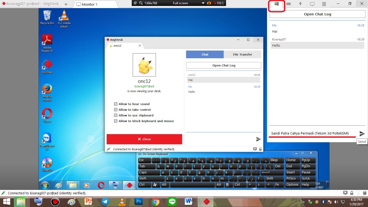The height and width of the screenshot is (207, 368).
Task: Click Open Chat Log in remote AnyDesk window
Action: click(224, 65)
